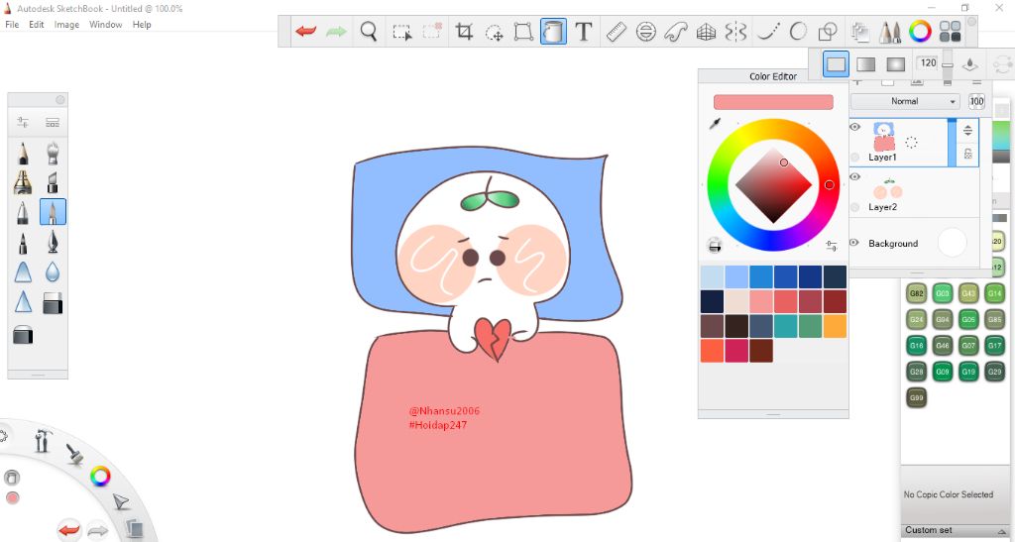
Task: Click the green Redo arrow in top toolbar
Action: 336,31
